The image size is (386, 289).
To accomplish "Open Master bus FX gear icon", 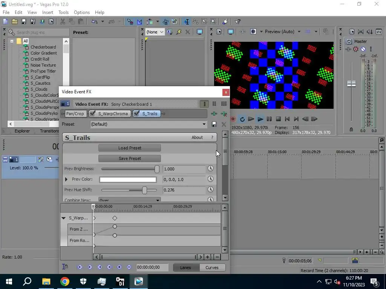I will tap(356, 49).
